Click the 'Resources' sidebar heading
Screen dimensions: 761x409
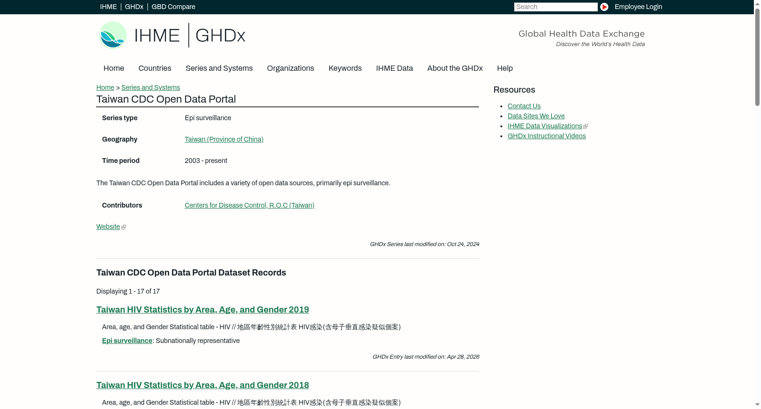pos(514,90)
